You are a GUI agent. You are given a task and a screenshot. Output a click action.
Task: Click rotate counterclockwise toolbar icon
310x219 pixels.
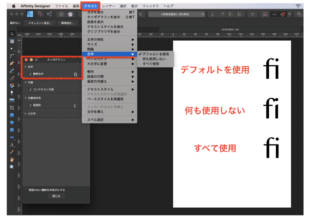[231, 14]
